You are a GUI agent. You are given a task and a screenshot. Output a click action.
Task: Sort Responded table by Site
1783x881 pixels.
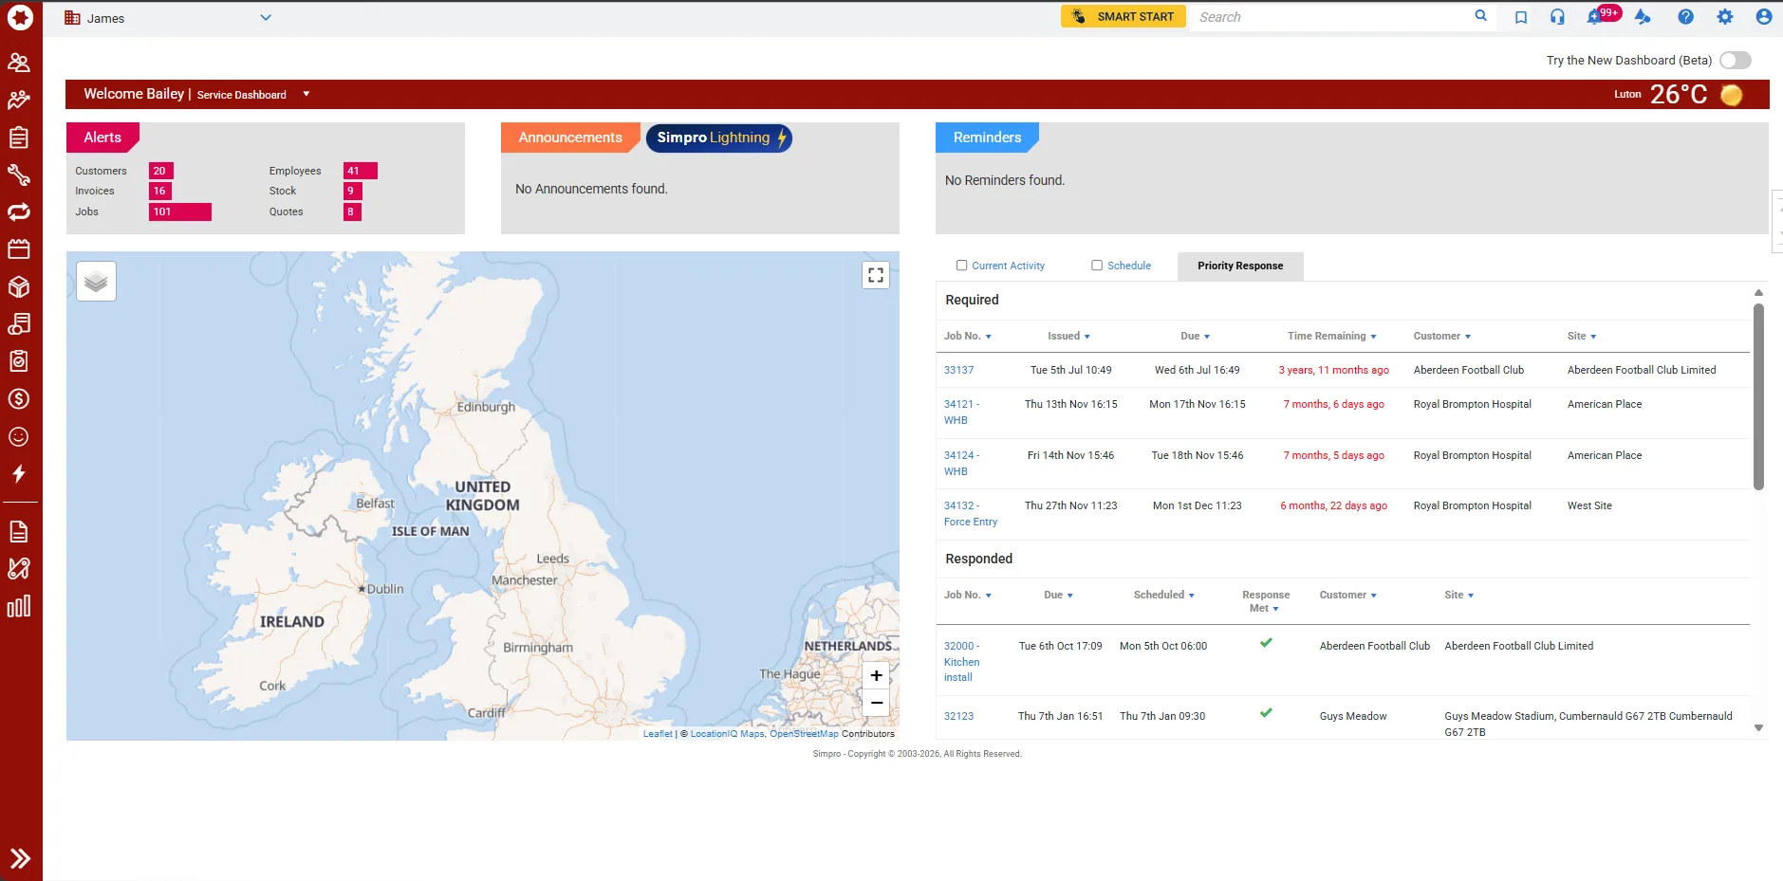[1458, 595]
